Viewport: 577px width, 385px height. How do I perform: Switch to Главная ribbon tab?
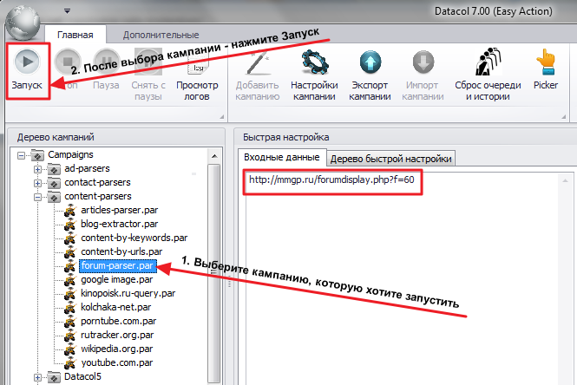[75, 35]
